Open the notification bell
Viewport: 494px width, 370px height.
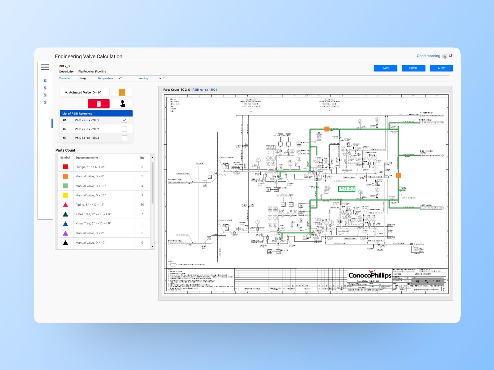(451, 56)
